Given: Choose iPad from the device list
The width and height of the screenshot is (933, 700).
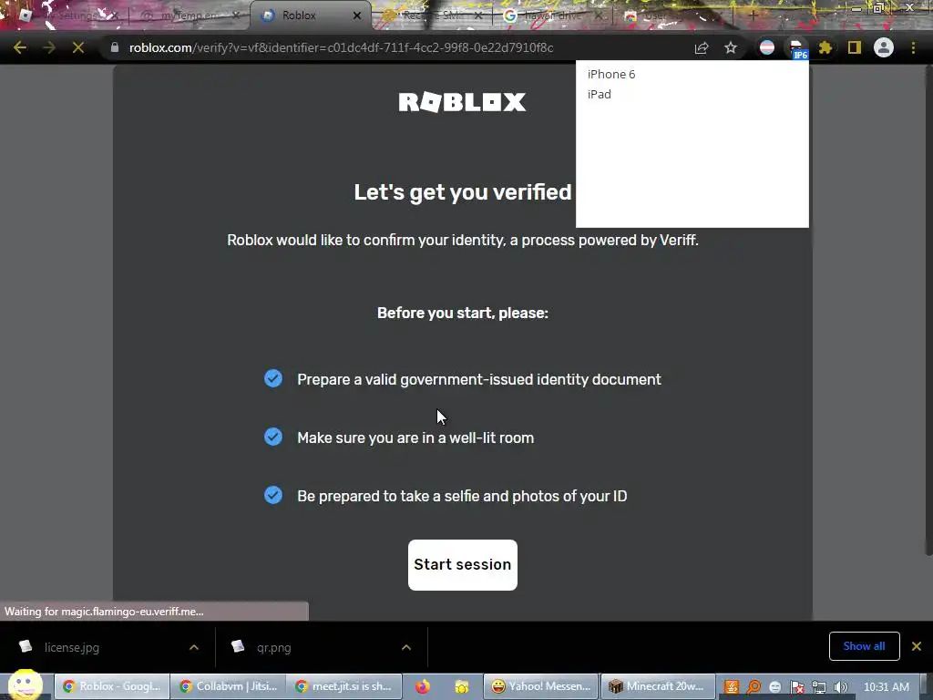Looking at the screenshot, I should (600, 94).
